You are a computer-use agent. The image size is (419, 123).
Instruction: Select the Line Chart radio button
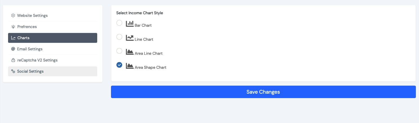(119, 37)
